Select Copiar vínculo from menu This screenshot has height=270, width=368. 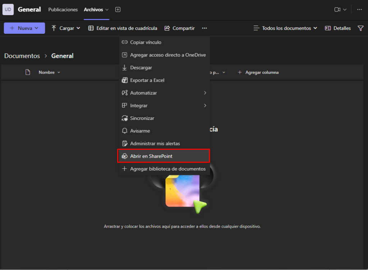click(146, 42)
